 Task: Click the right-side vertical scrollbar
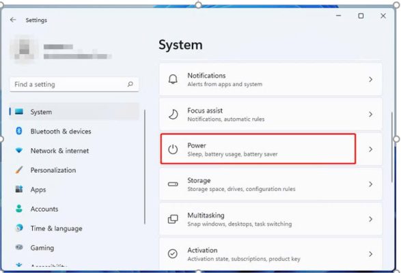(392, 147)
